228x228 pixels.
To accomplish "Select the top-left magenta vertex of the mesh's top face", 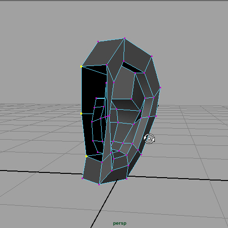I will (98, 41).
